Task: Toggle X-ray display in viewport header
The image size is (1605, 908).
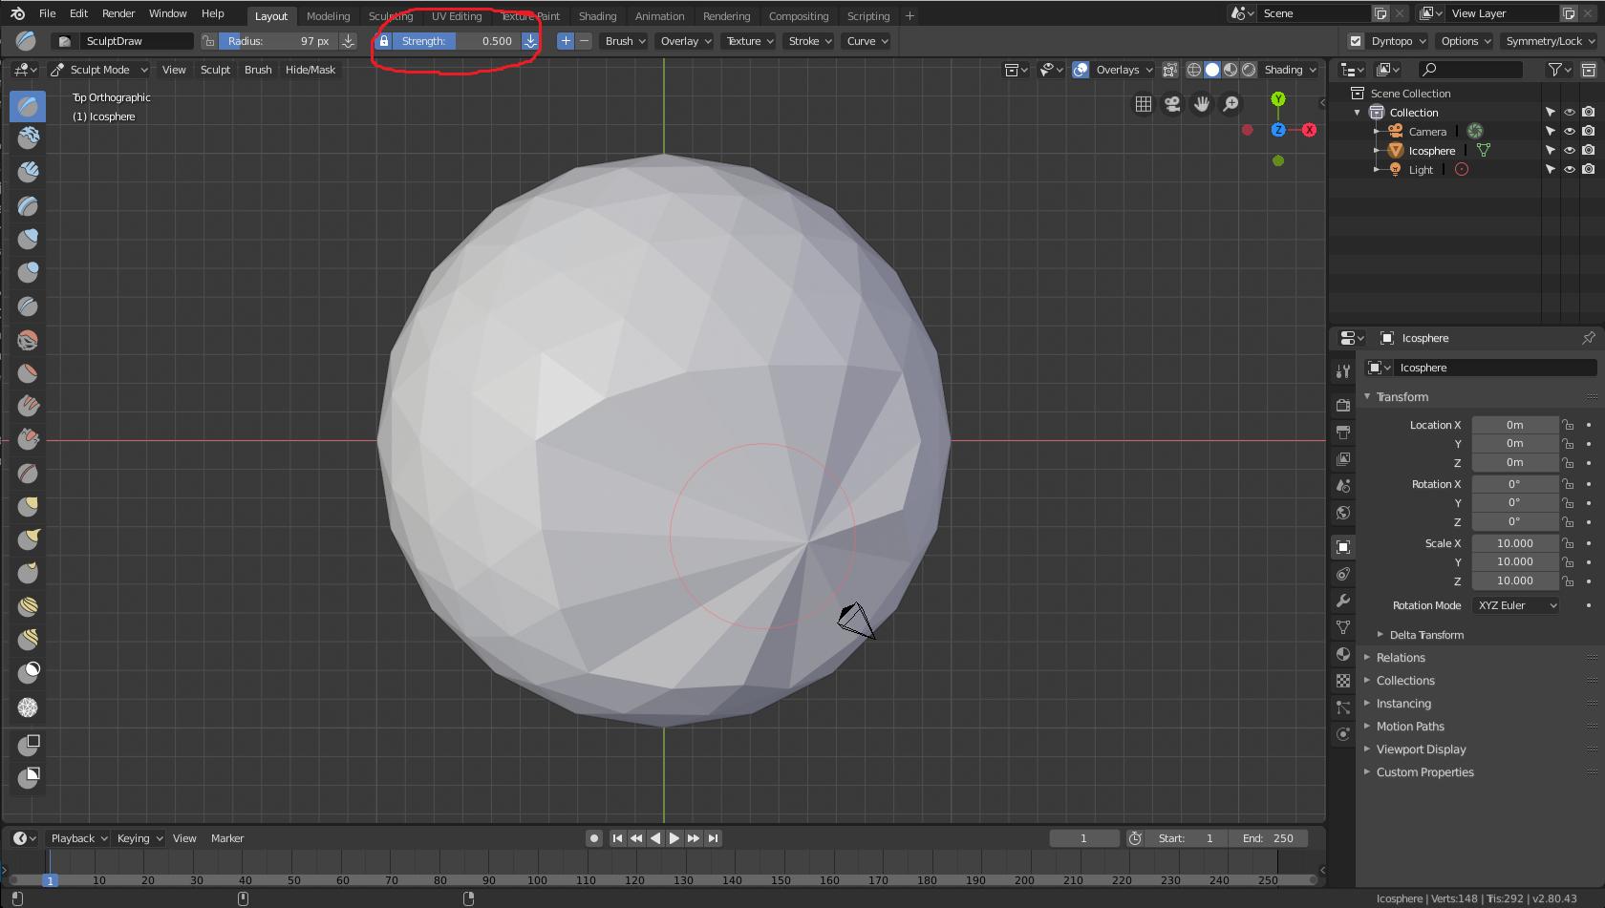Action: (x=1169, y=70)
